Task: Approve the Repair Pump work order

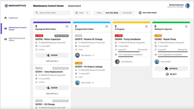Action: (171, 69)
